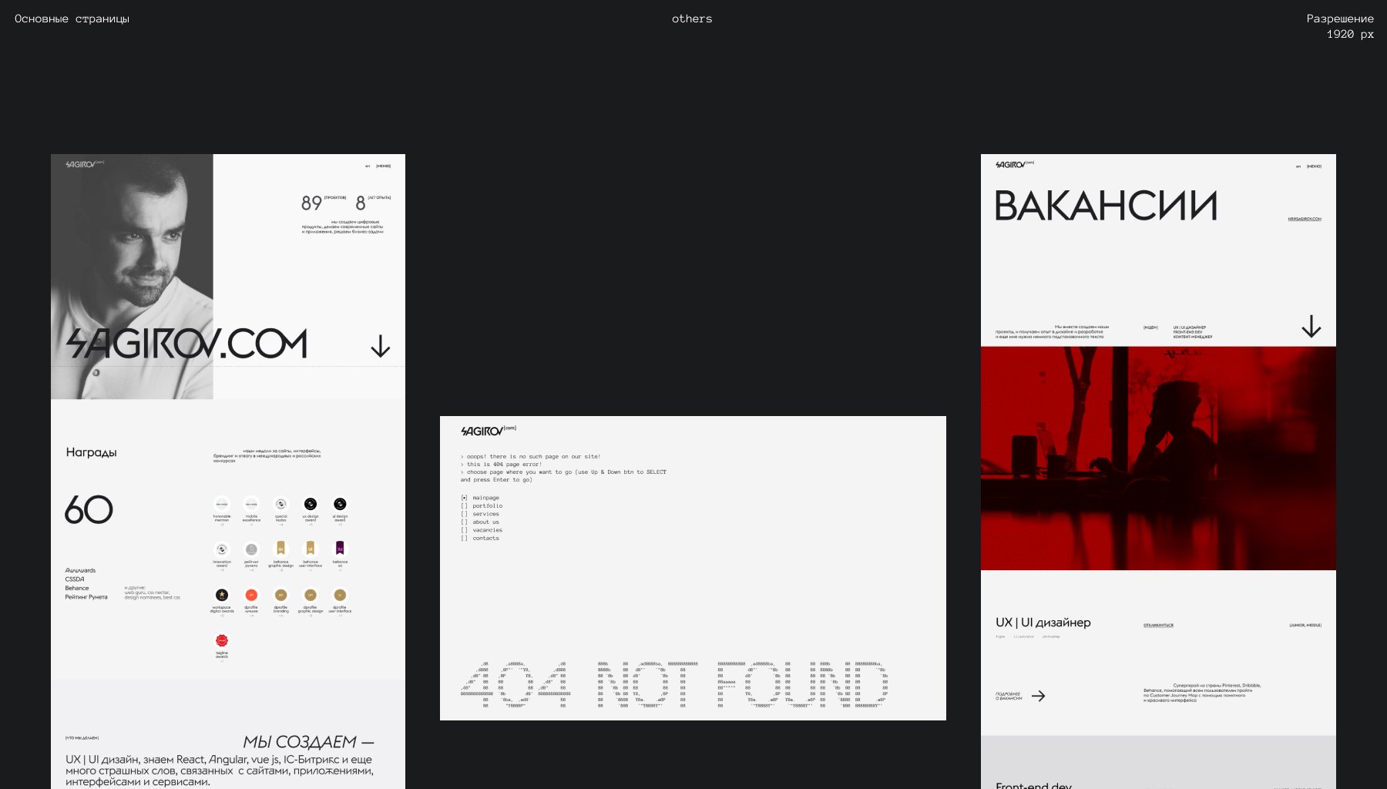
Task: Select the dprofile branding badge
Action: point(281,595)
